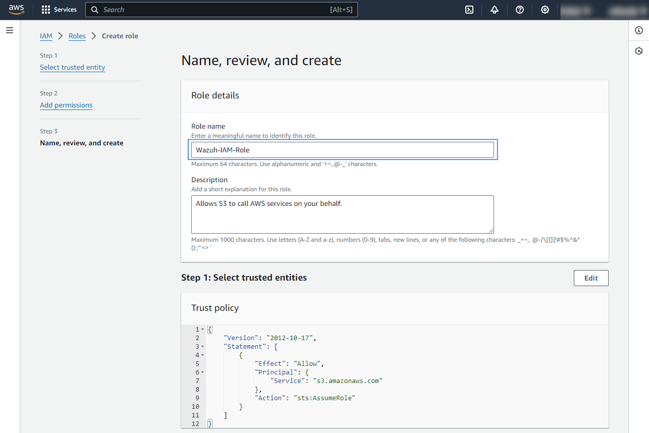Image resolution: width=649 pixels, height=433 pixels.
Task: Click Edit button for trusted entities
Action: 591,278
